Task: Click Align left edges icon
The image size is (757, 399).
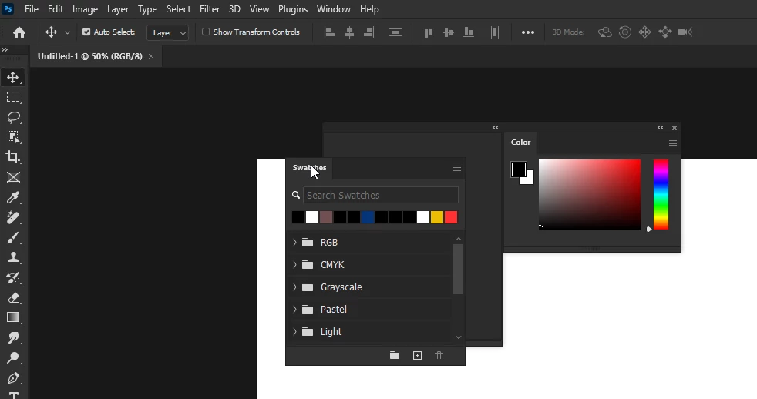Action: pos(329,32)
